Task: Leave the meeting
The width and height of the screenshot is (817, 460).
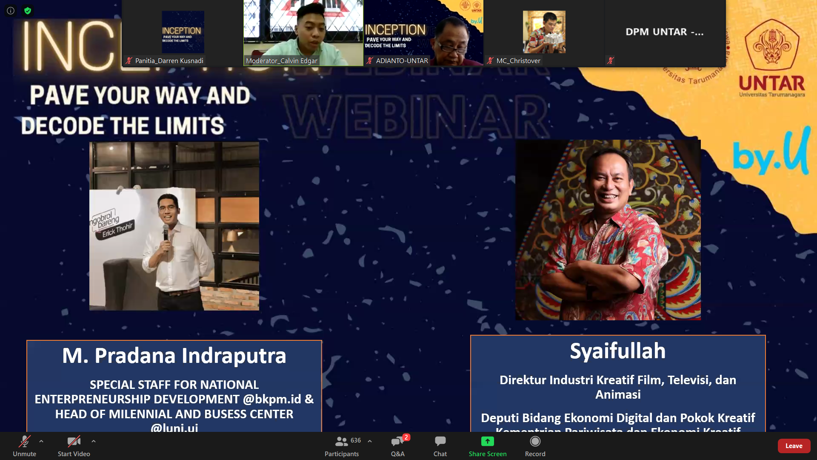Action: tap(794, 446)
